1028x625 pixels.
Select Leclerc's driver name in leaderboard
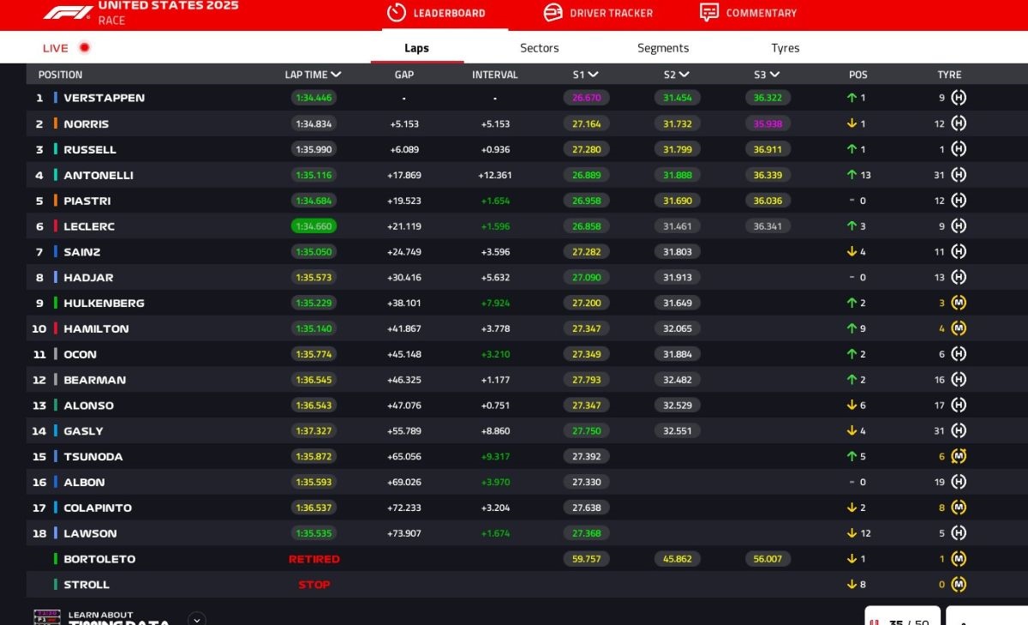click(x=89, y=226)
